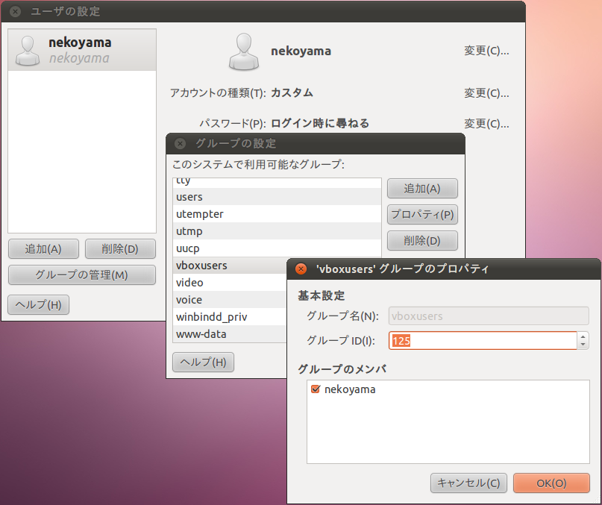Increase the group ID with the up arrow
This screenshot has width=602, height=505.
[583, 336]
